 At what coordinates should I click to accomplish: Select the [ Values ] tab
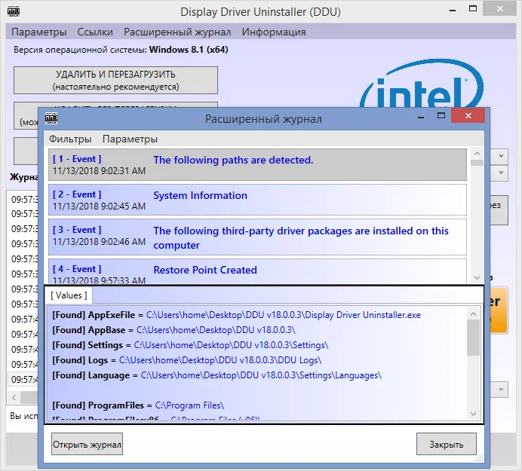(x=69, y=295)
